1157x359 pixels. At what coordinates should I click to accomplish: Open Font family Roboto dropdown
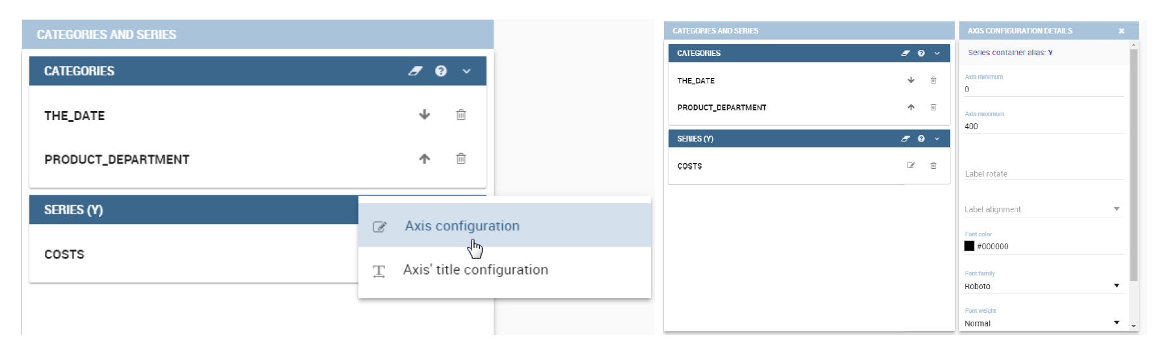(1043, 286)
